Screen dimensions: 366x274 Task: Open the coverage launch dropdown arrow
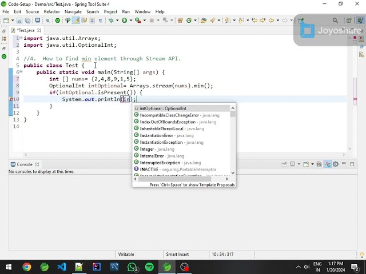145,21
